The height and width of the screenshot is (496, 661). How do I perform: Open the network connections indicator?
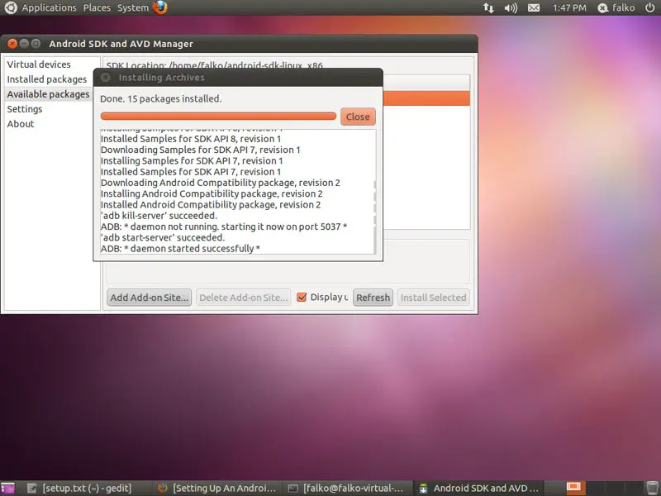tap(488, 7)
